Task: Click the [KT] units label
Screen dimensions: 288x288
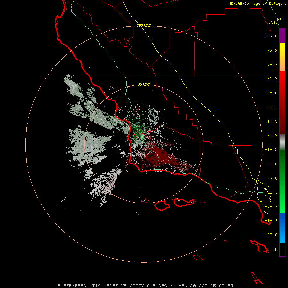Action: coord(273,22)
